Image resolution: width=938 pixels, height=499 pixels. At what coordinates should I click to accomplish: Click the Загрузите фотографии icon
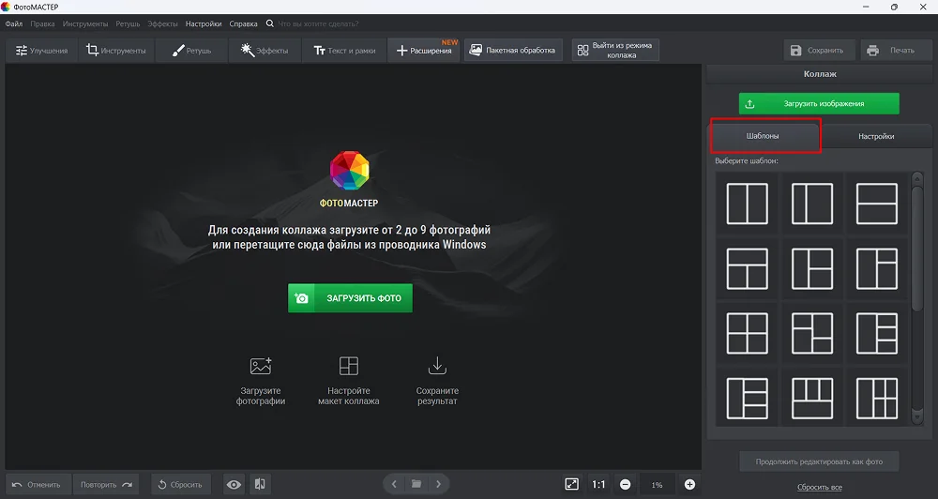tap(260, 366)
